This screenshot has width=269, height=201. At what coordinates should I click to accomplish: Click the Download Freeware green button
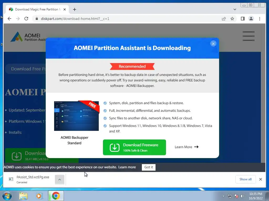coord(134,147)
